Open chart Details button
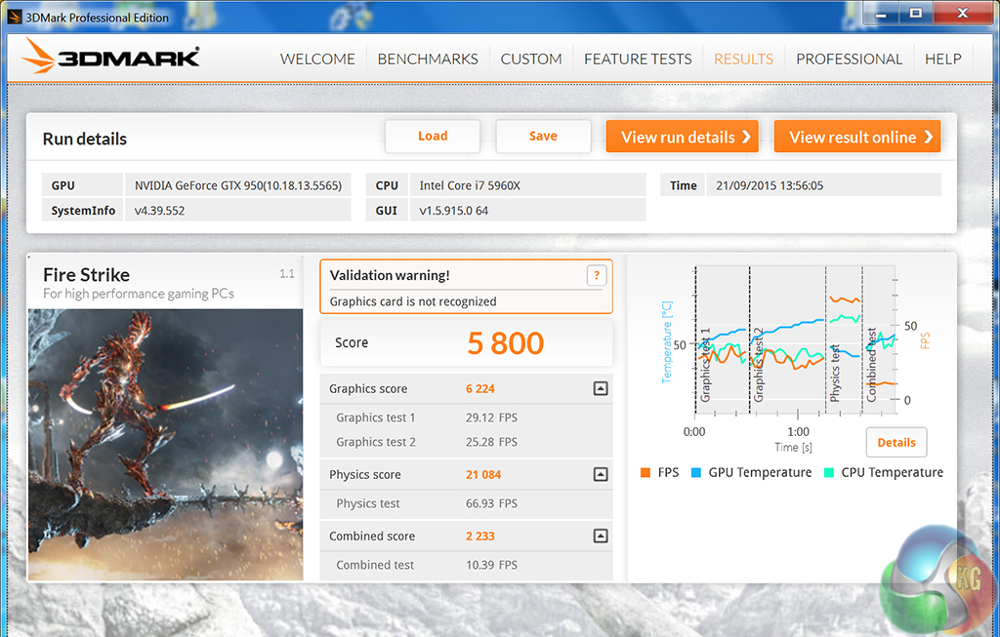 pos(896,443)
